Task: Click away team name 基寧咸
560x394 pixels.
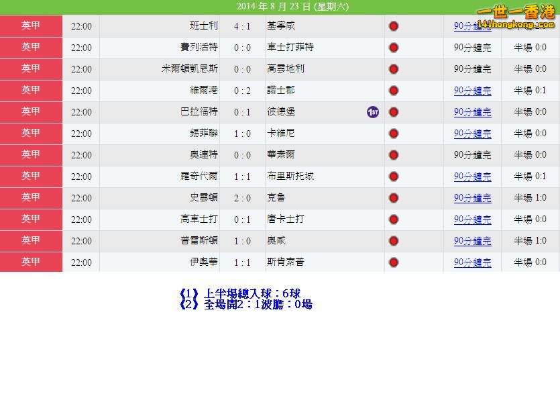Action: [281, 26]
